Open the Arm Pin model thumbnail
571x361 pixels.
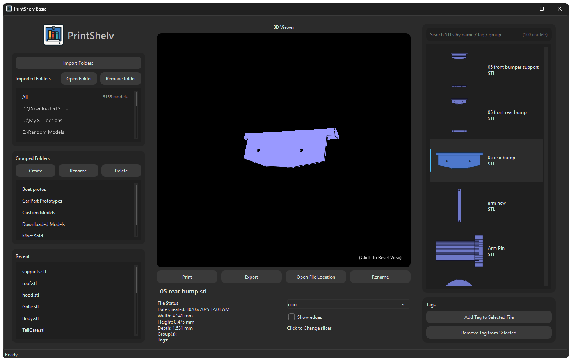pos(459,251)
